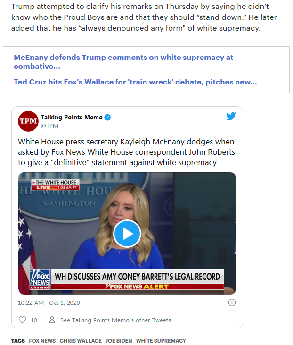
Task: Click the Fox News video thumbnail banner
Action: pyautogui.click(x=127, y=279)
